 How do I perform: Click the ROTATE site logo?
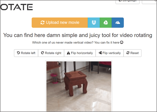point(16,7)
